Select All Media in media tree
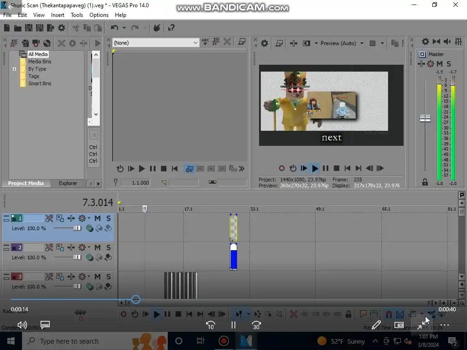The image size is (467, 350). coord(38,54)
